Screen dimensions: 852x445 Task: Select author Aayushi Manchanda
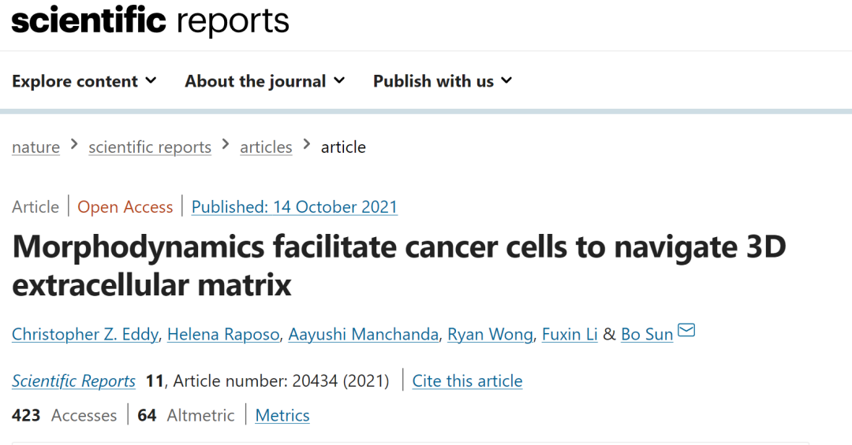click(364, 334)
